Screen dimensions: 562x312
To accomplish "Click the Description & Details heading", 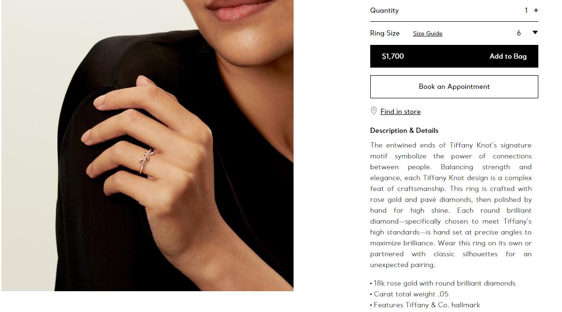I will (x=404, y=130).
